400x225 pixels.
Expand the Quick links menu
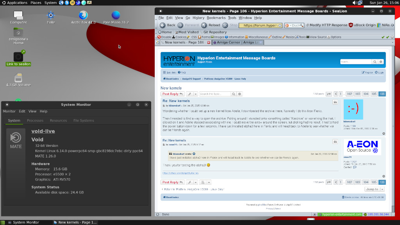tap(170, 72)
